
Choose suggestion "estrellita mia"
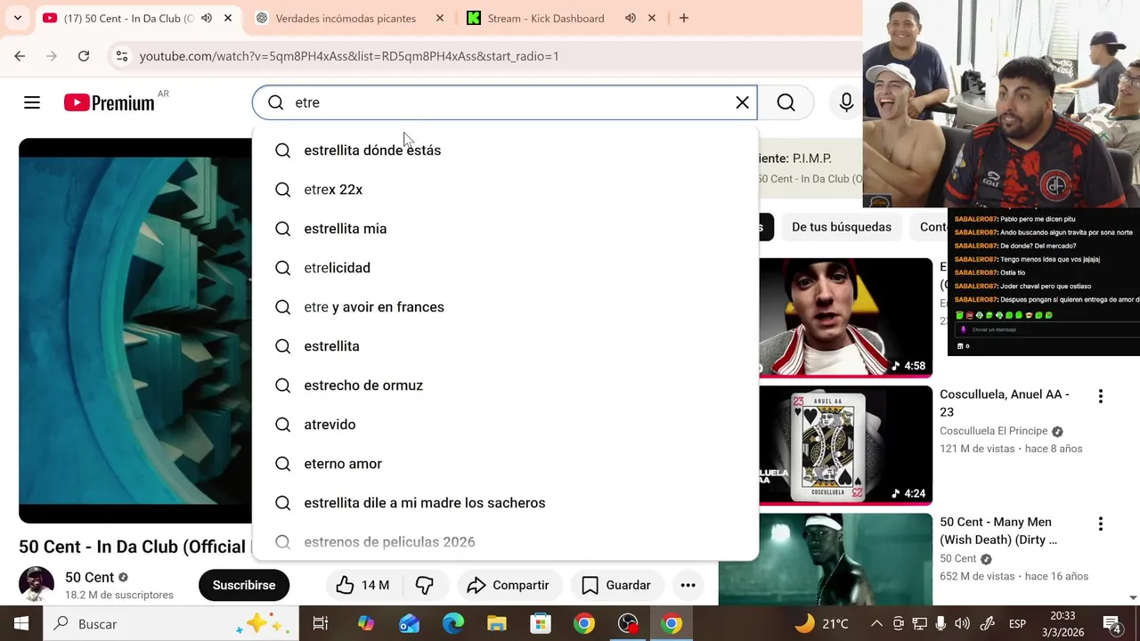[505, 229]
